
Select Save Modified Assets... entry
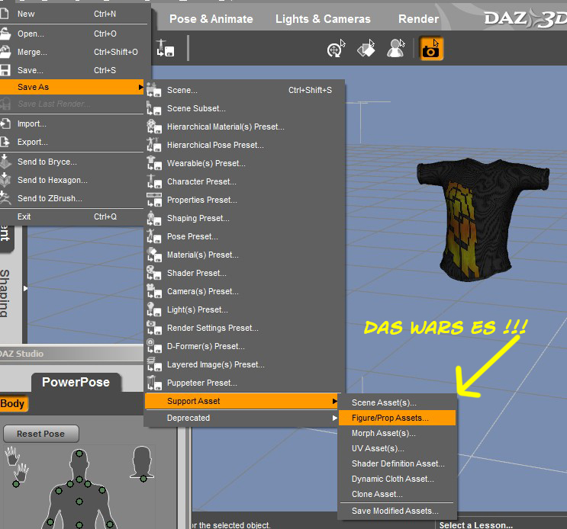(x=397, y=511)
